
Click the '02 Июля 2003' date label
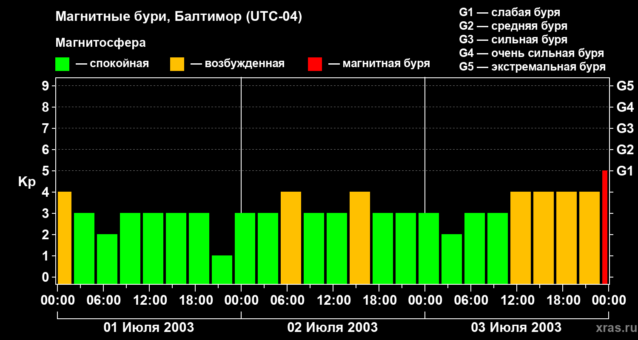click(333, 328)
